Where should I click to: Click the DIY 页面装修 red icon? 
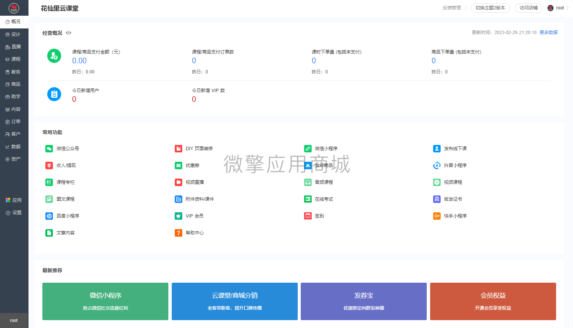[178, 149]
